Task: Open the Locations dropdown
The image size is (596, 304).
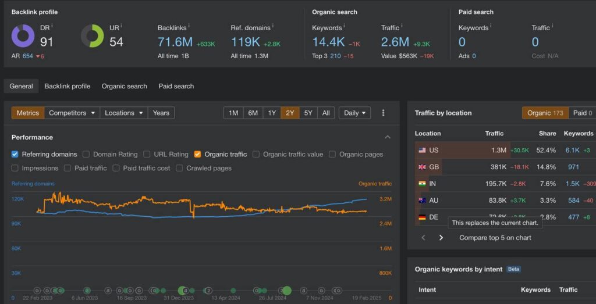Action: coord(123,113)
